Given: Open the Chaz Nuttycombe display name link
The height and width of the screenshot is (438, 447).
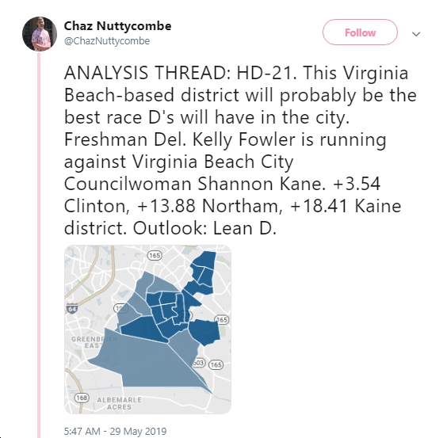Looking at the screenshot, I should coord(117,26).
